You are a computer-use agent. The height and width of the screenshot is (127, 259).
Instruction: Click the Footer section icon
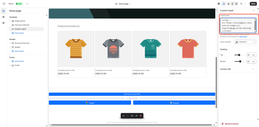point(13,65)
